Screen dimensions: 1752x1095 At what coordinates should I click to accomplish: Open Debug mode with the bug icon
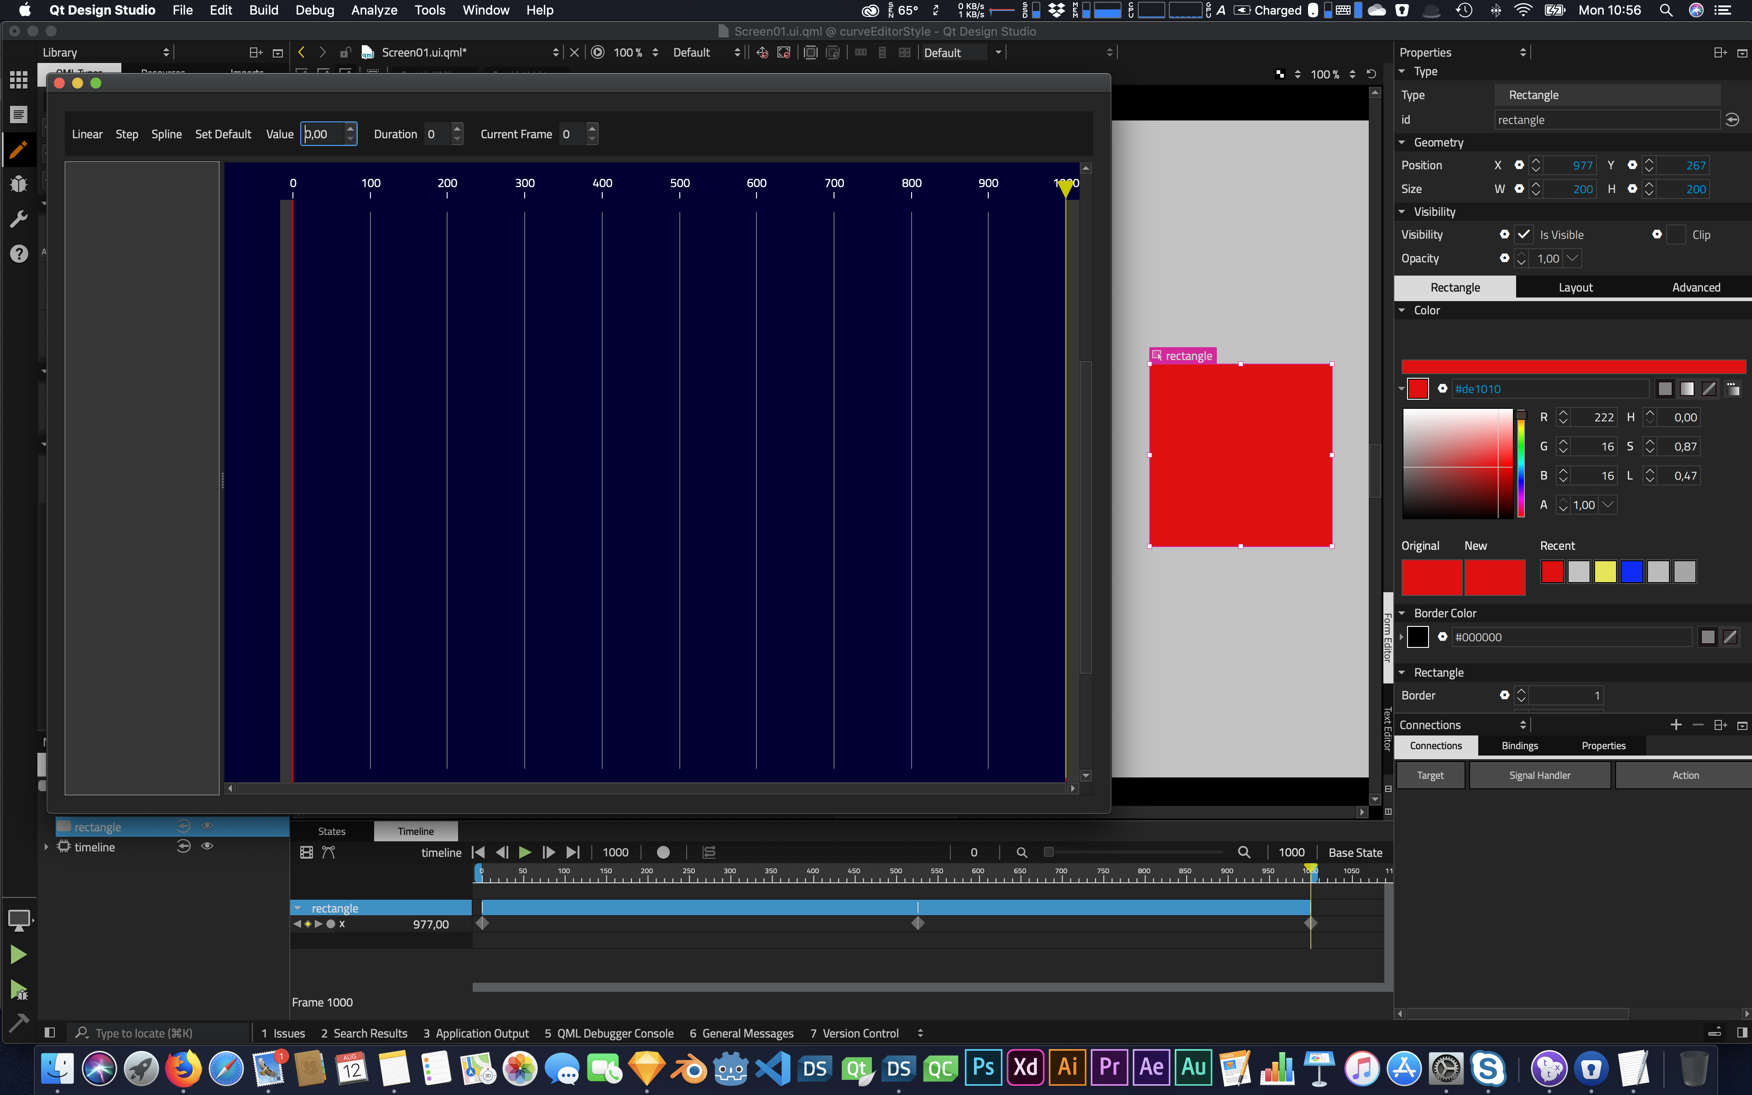pos(19,184)
